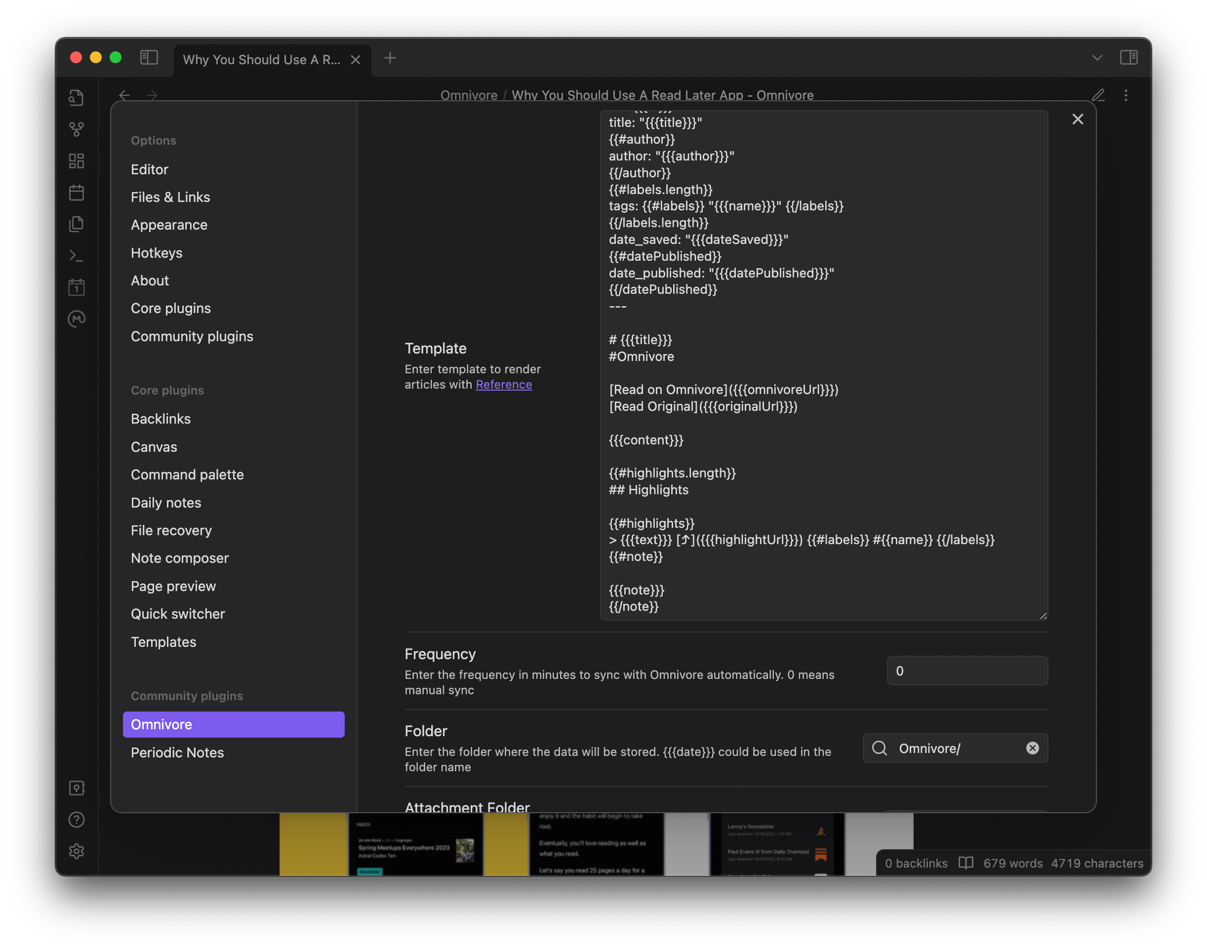Click inside the Template text area
This screenshot has width=1207, height=949.
coord(824,364)
